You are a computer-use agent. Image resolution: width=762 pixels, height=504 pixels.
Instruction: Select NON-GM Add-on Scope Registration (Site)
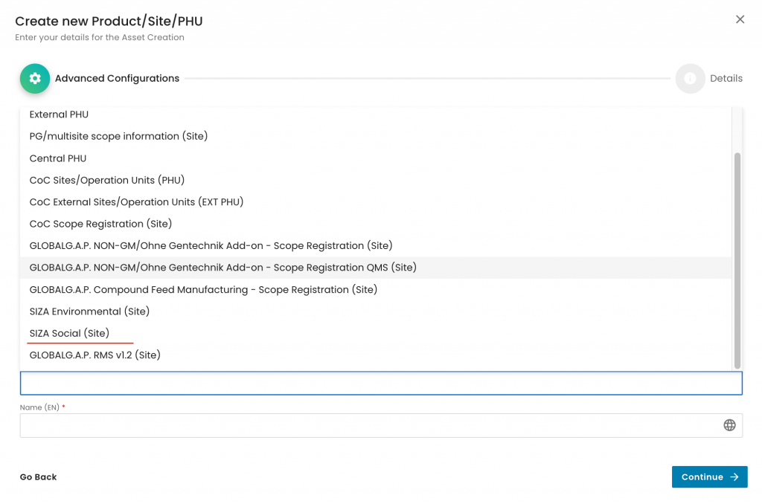click(x=211, y=245)
